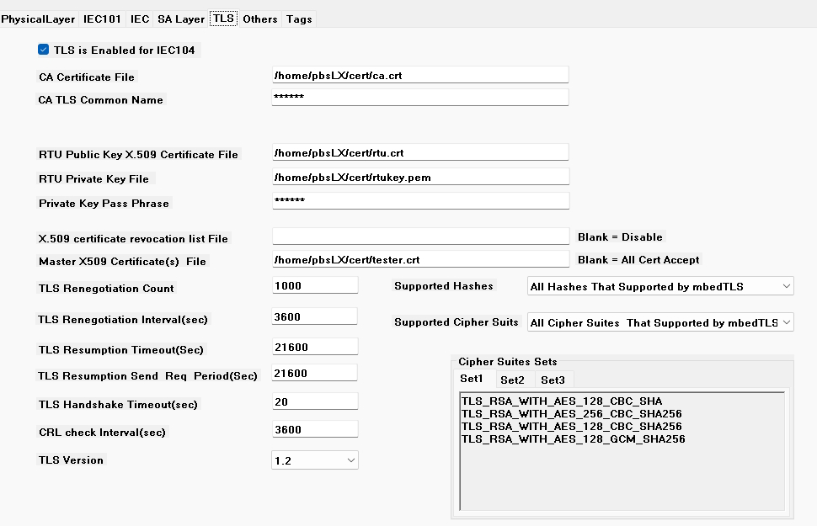Click the Private Key Pass Phrase field
This screenshot has height=526, width=817.
(x=419, y=200)
